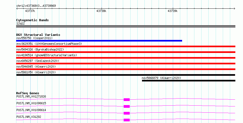
Task: Click the 43737k ruler position label
Action: click(x=30, y=11)
